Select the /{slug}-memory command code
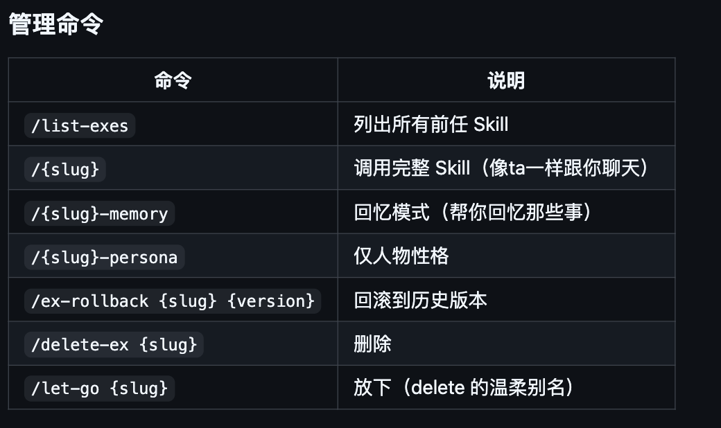The width and height of the screenshot is (721, 428). tap(100, 213)
